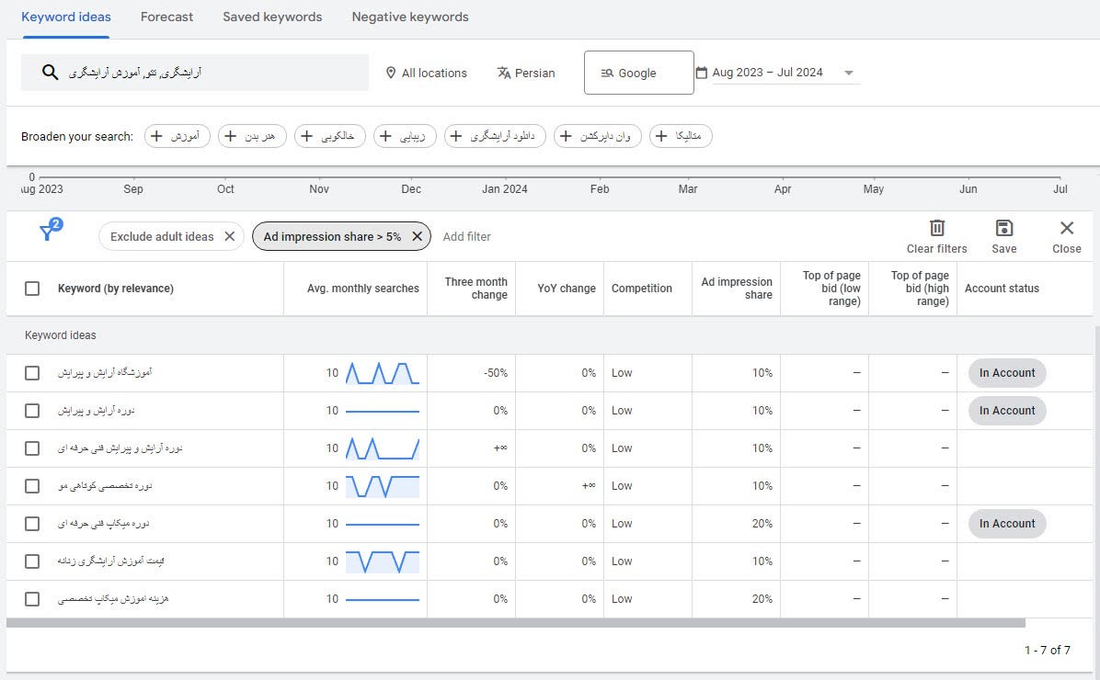1100x680 pixels.
Task: Check the box for آموزشگاه آرایش و پیرایش
Action: tap(32, 373)
